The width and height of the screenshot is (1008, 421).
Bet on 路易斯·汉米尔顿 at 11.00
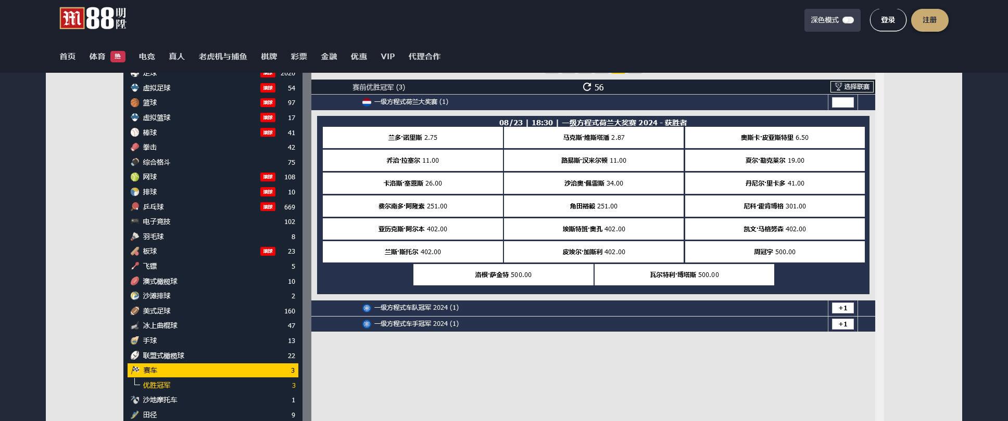click(x=594, y=161)
